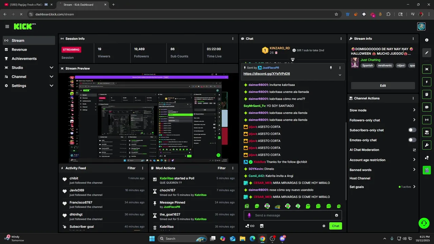
Task: Click the microphone icon in message box
Action: [249, 215]
